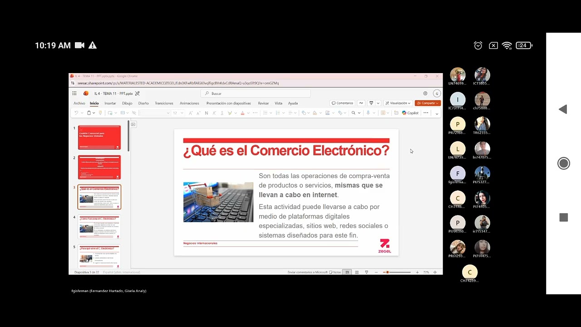This screenshot has width=581, height=327.
Task: Decrease font size with smaller A icon
Action: click(198, 113)
